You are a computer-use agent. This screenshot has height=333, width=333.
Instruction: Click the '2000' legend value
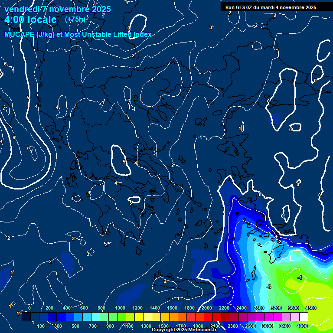coord(207,308)
